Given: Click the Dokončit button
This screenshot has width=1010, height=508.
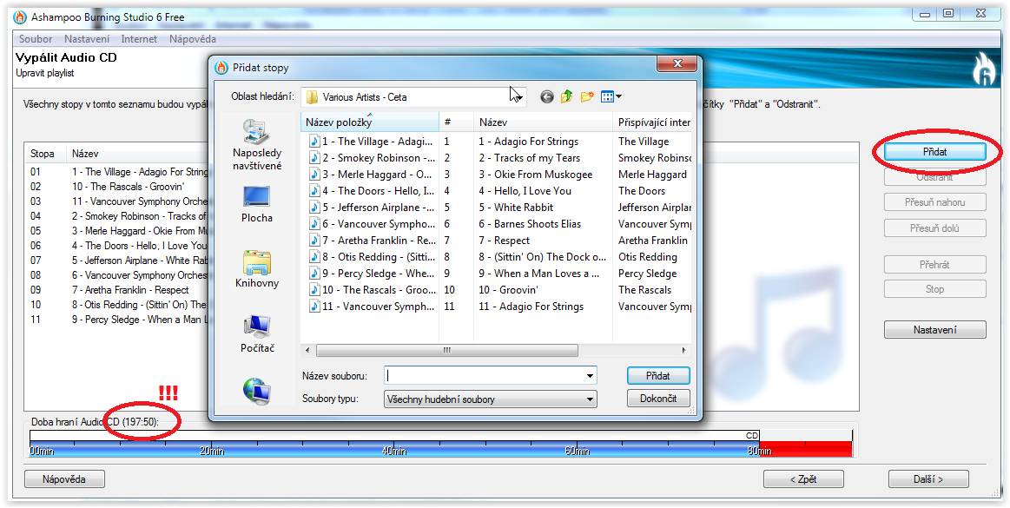Looking at the screenshot, I should pos(658,399).
